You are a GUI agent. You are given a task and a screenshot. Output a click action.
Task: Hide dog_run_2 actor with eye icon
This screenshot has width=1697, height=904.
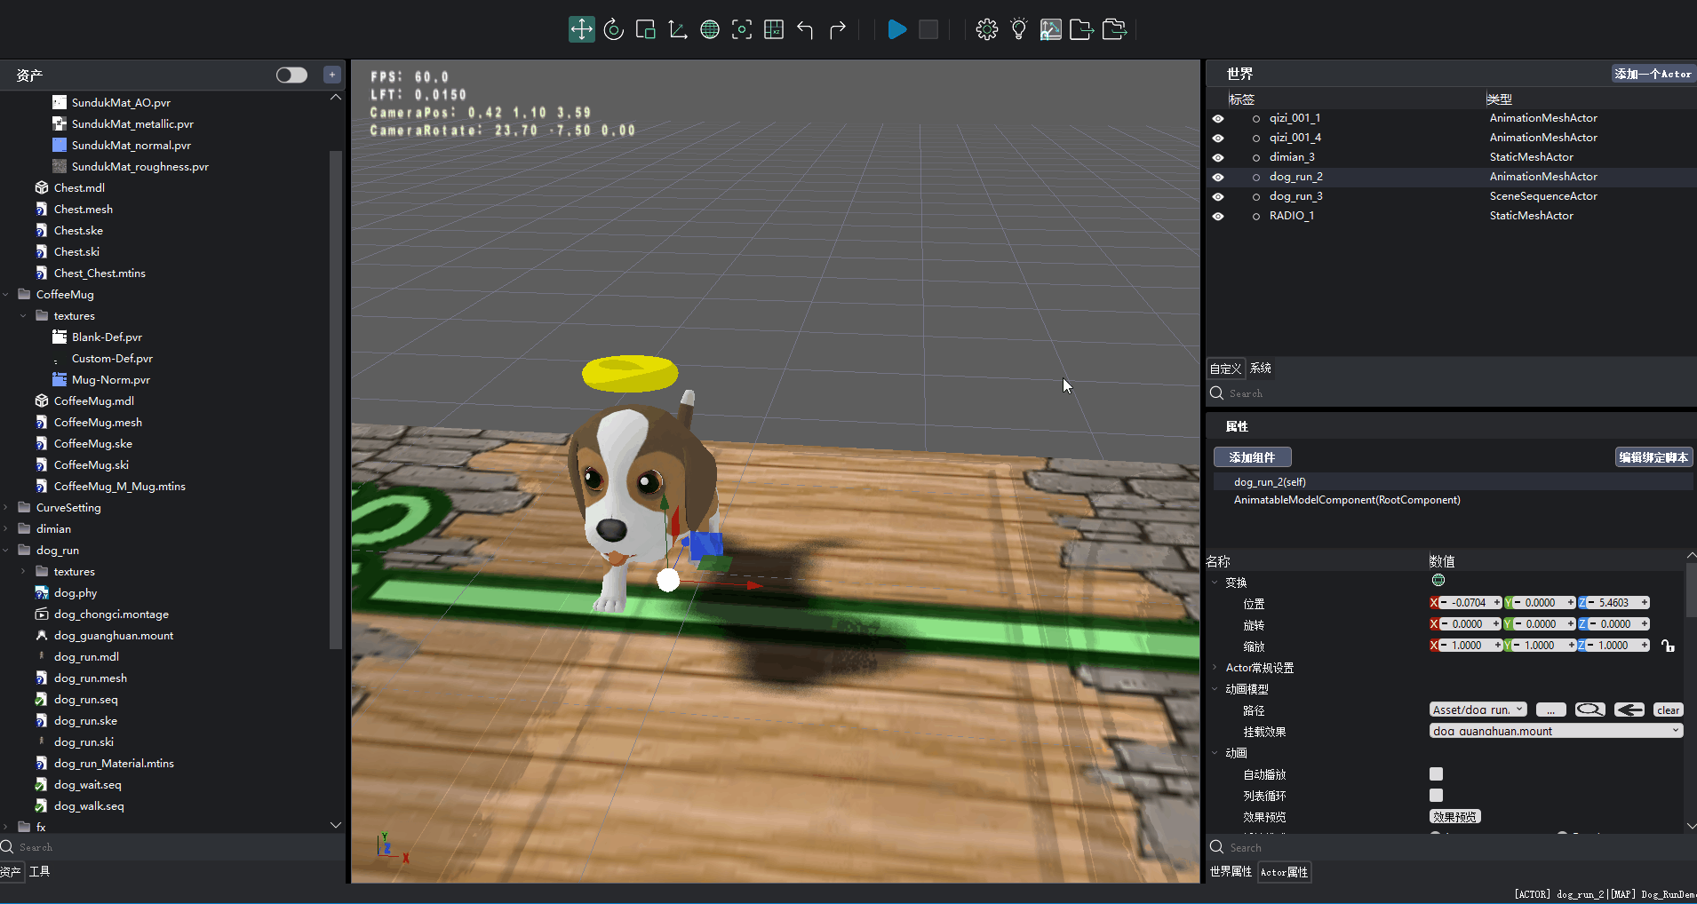(x=1218, y=177)
